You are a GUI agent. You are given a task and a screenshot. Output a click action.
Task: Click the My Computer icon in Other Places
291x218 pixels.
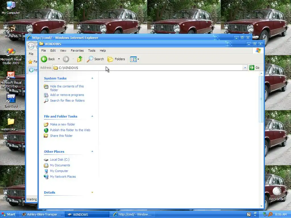tap(46, 171)
